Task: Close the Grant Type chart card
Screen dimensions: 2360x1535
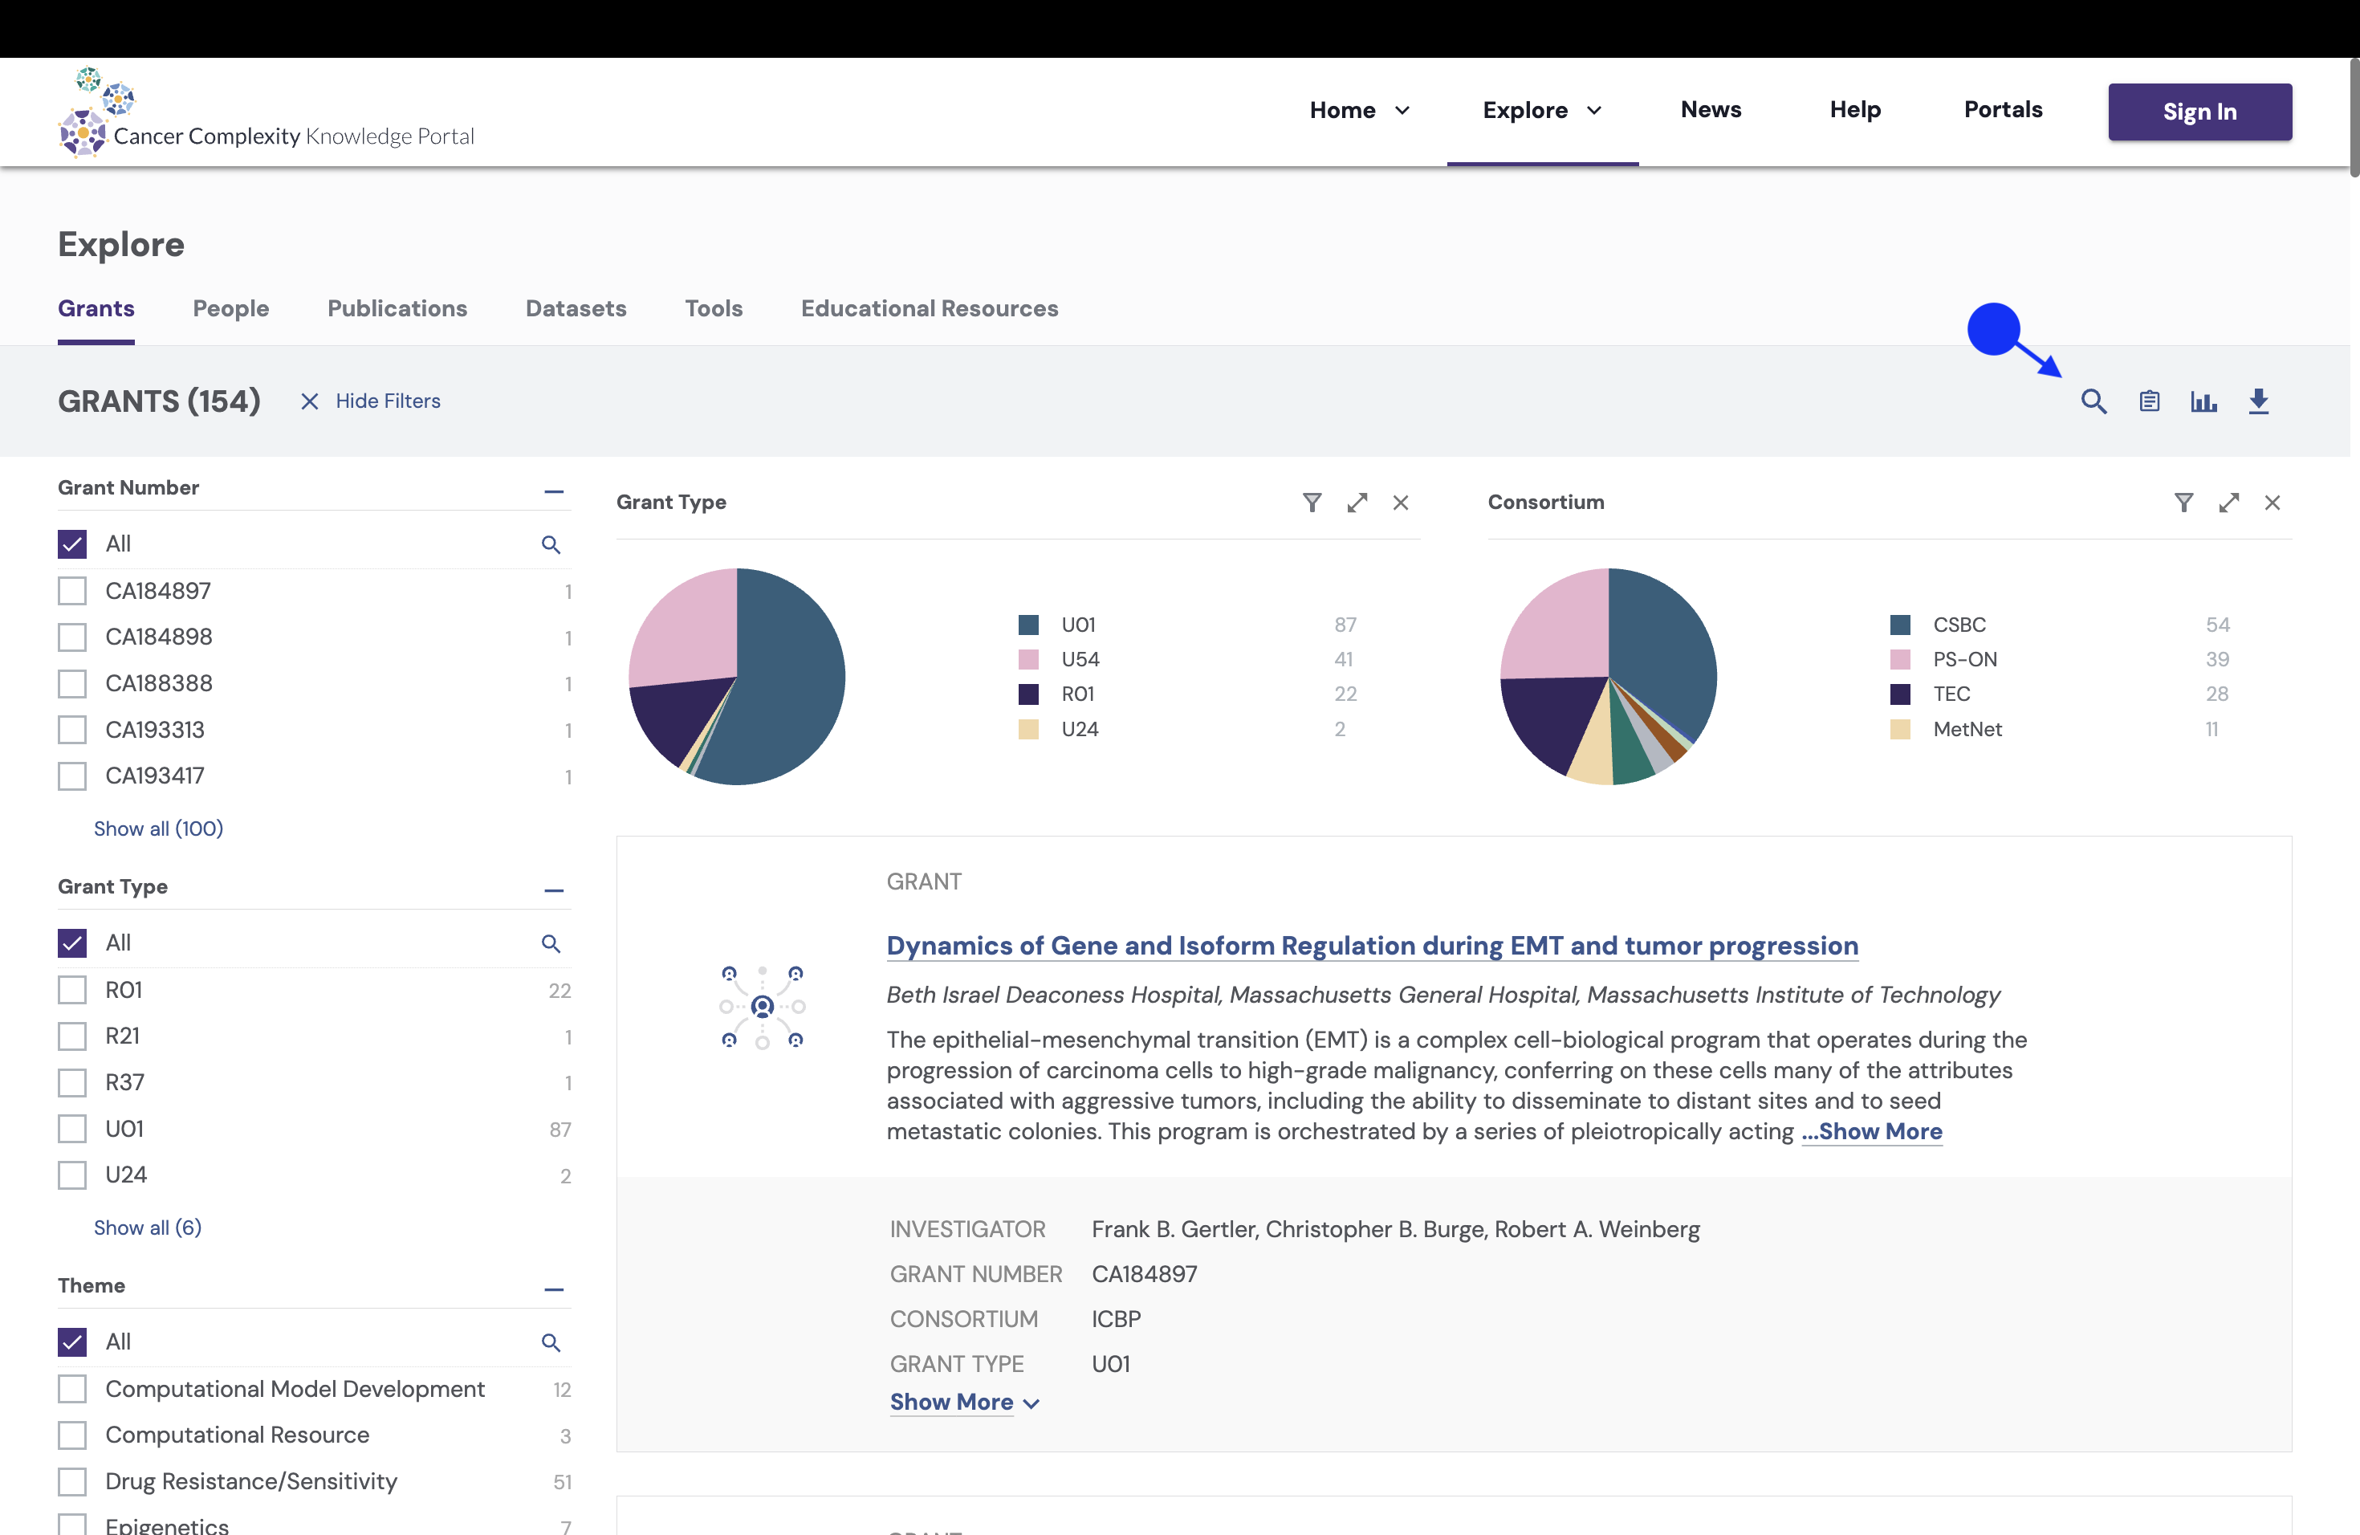Action: [1400, 503]
